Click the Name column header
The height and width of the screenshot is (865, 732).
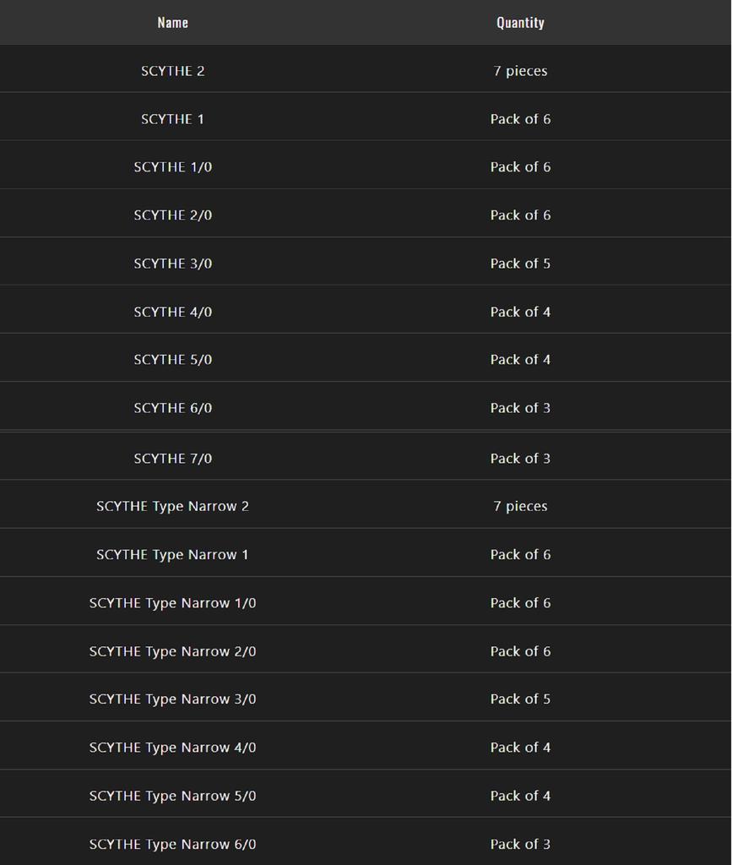[172, 23]
